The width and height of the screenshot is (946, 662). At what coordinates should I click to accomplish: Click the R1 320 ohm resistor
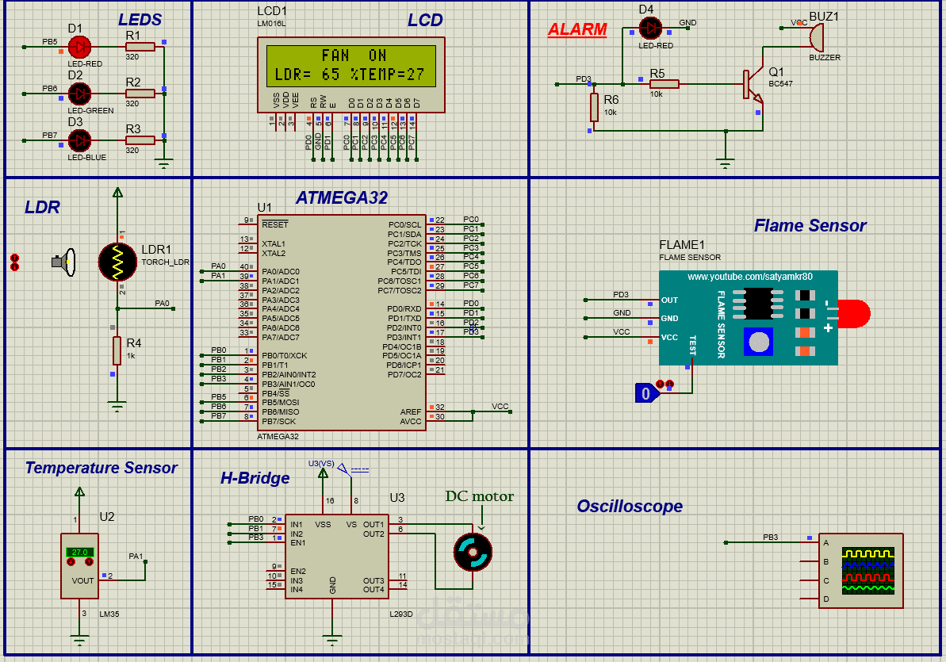click(x=140, y=47)
